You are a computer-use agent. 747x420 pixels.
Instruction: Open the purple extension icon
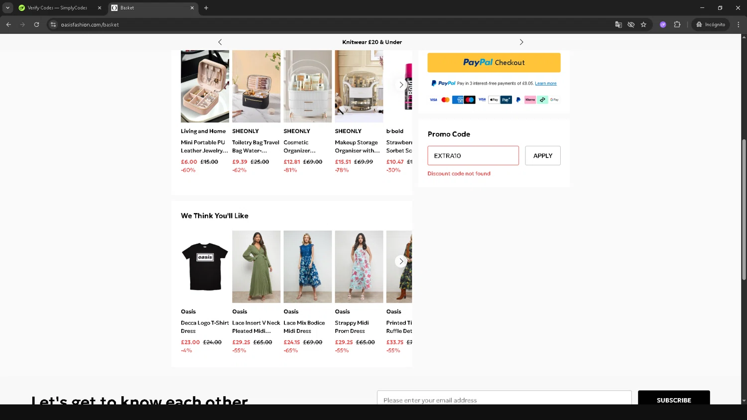663,24
